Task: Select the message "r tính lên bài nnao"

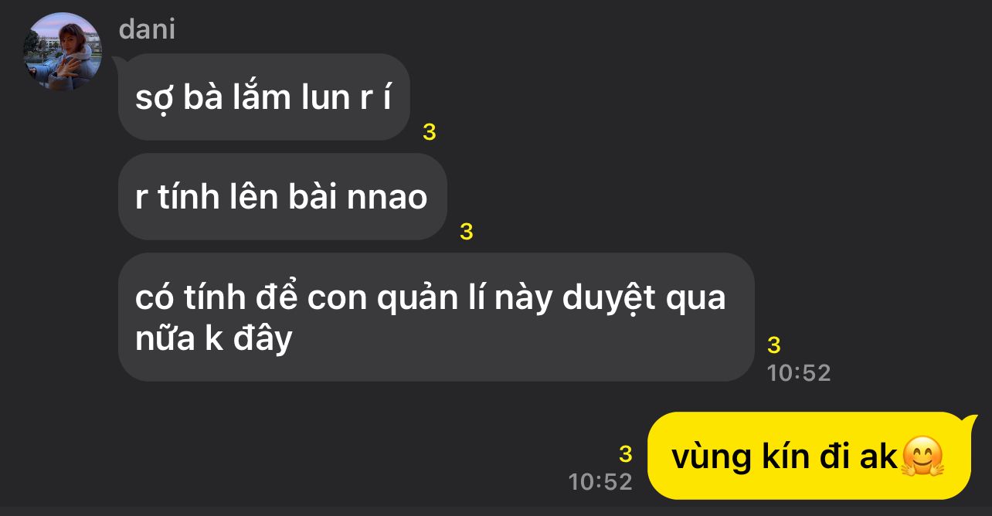Action: 282,196
